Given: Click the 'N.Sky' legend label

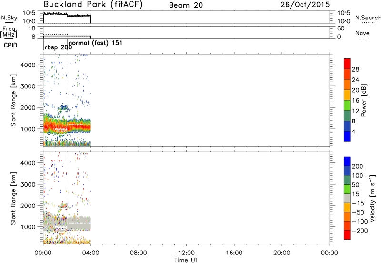Looking at the screenshot, I should point(9,18).
